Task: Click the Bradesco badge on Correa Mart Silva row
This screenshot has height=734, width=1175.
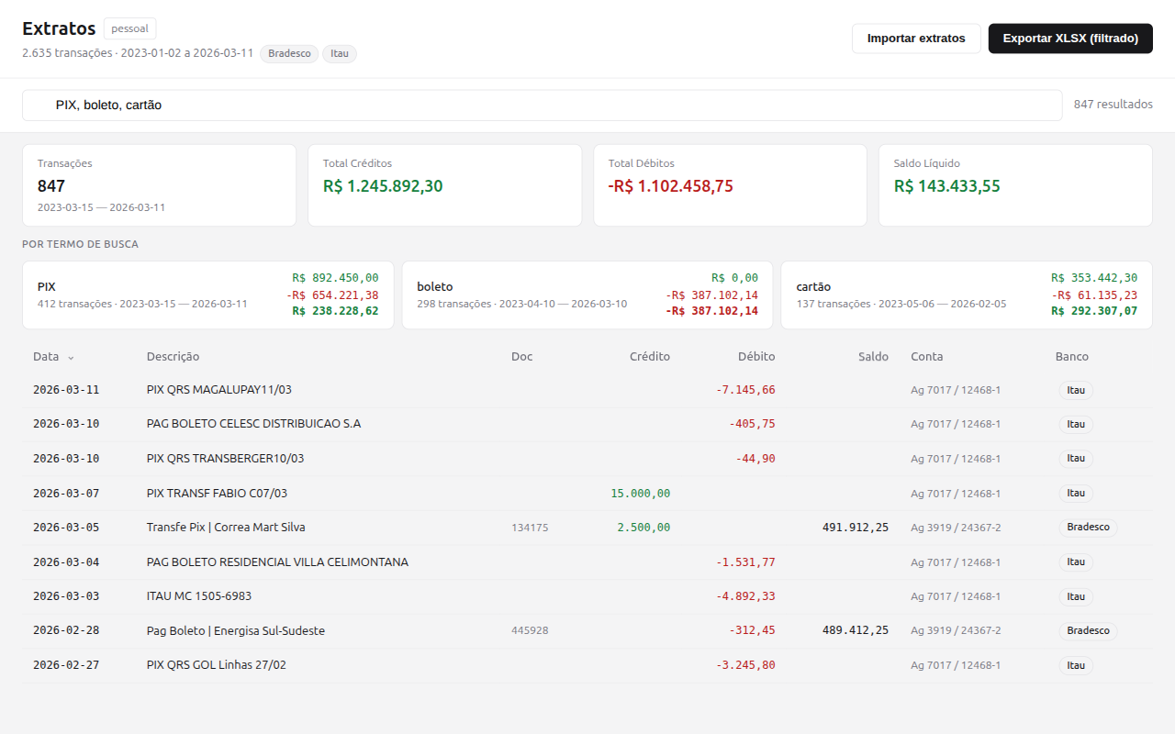Action: point(1088,528)
